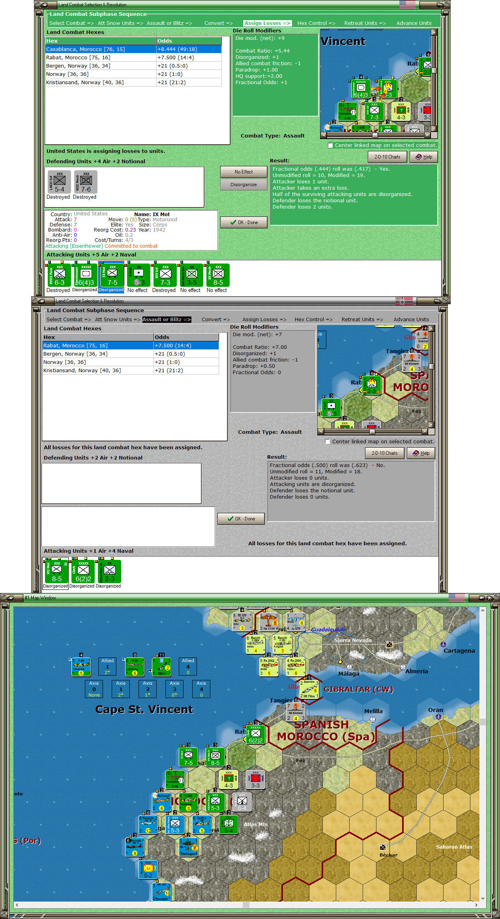The height and width of the screenshot is (919, 500).
Task: Click the red 3-3 enemy counter near Fez
Action: point(255,780)
